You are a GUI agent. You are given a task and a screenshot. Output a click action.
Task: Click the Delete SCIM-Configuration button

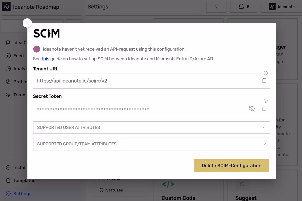pos(231,166)
